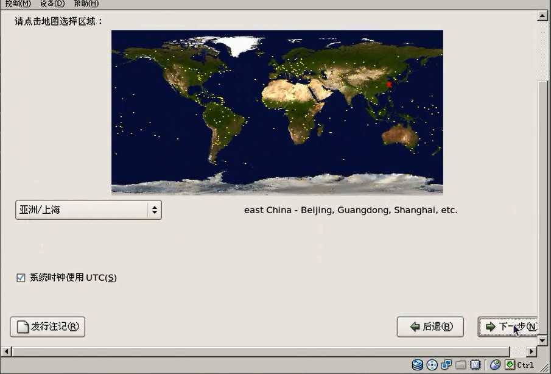This screenshot has width=551, height=374.
Task: Click the window resize grip corner
Action: [x=545, y=368]
